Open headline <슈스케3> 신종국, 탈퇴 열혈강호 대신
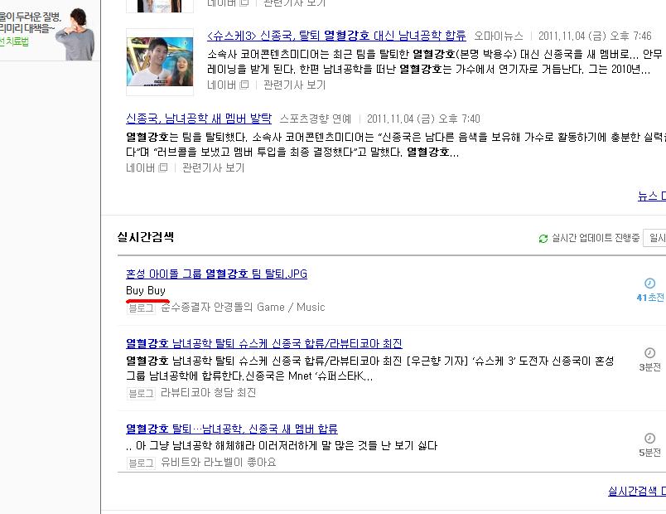The width and height of the screenshot is (666, 514). coord(336,36)
